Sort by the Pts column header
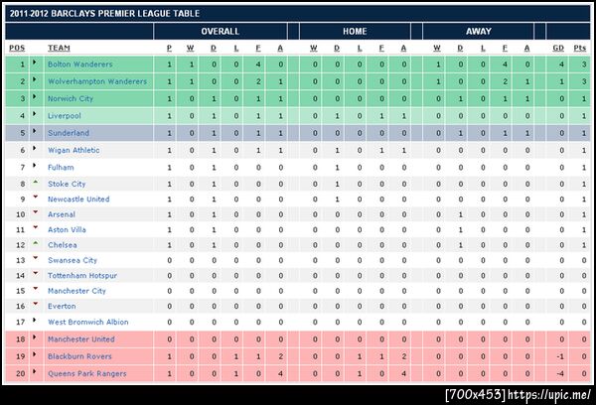The image size is (596, 405). point(580,48)
